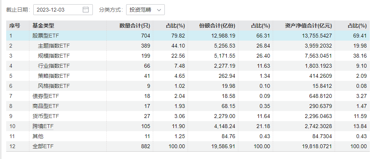371x159 pixels.
Task: Click the deadline date input field
Action: pyautogui.click(x=58, y=10)
